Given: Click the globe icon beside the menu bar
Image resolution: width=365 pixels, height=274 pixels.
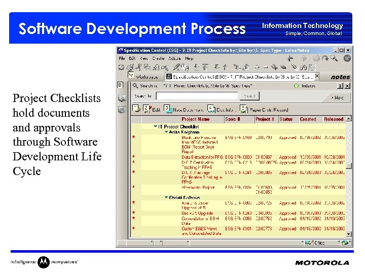Looking at the screenshot, I should pos(347,58).
